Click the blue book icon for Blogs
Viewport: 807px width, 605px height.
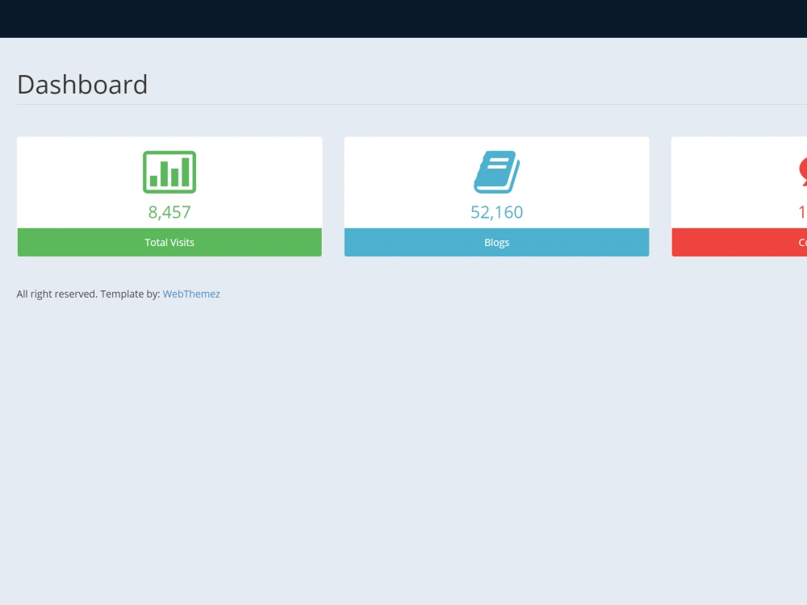[496, 172]
